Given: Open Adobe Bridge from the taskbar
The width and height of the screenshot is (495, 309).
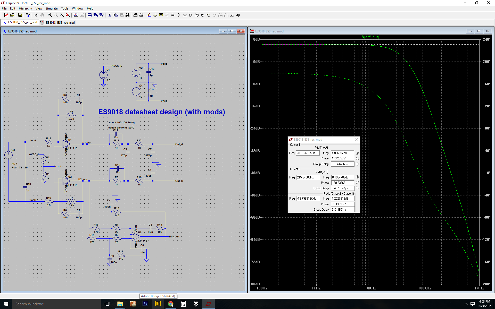Looking at the screenshot, I should click(x=158, y=304).
